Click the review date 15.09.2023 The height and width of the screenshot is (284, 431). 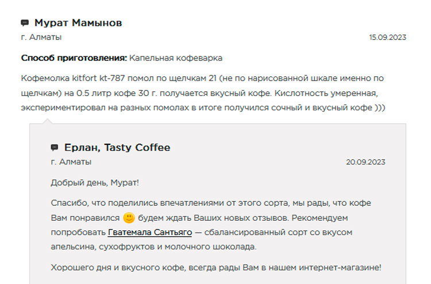(x=387, y=37)
